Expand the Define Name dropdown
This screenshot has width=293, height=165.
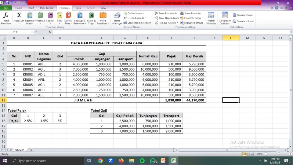143,13
